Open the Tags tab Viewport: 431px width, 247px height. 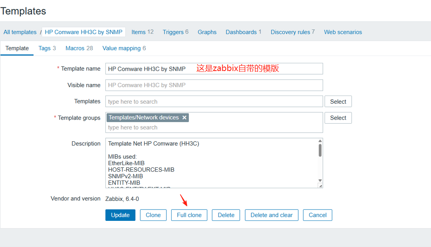pos(44,48)
